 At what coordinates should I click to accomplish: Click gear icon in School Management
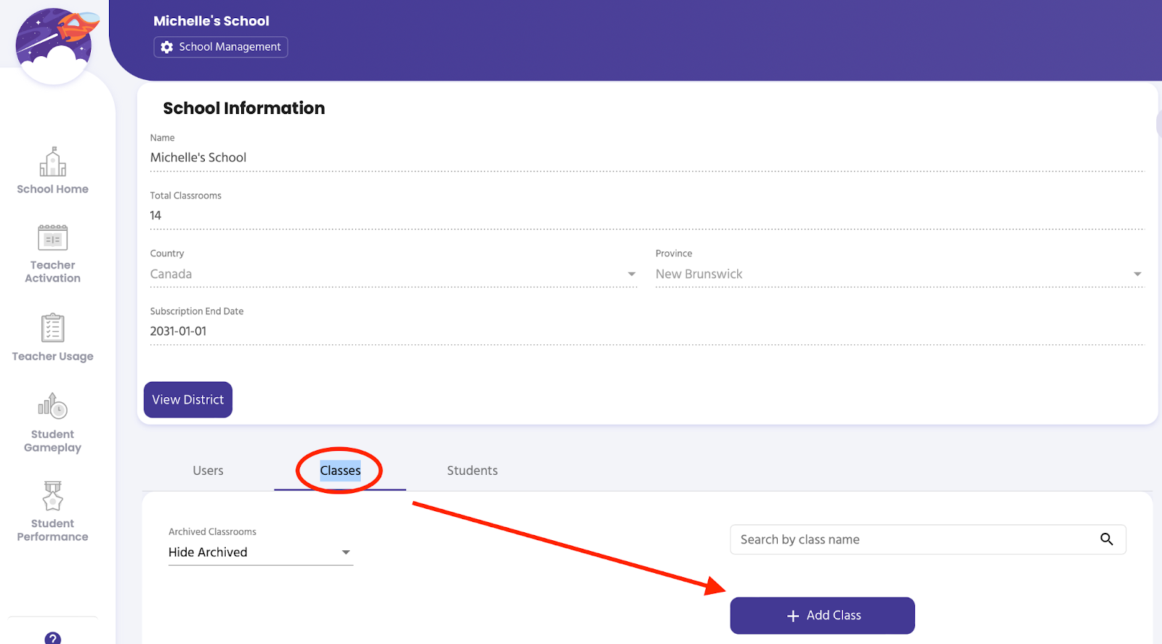click(167, 47)
